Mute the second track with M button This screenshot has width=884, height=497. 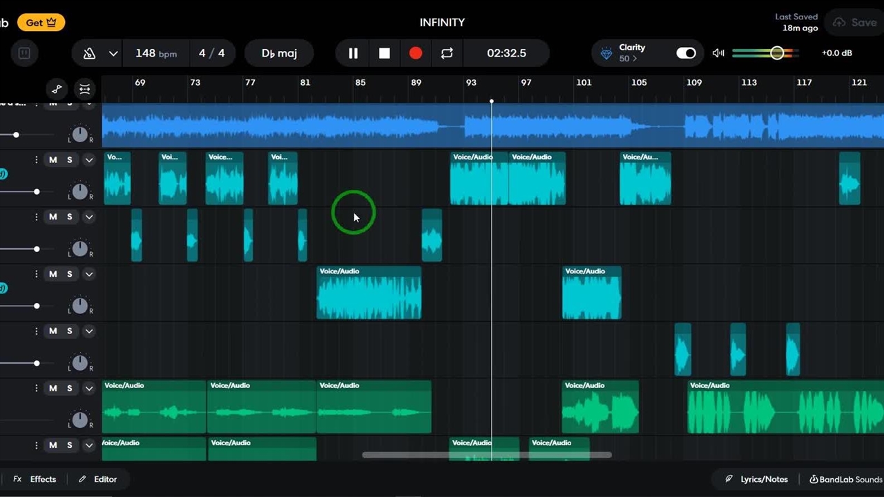53,159
